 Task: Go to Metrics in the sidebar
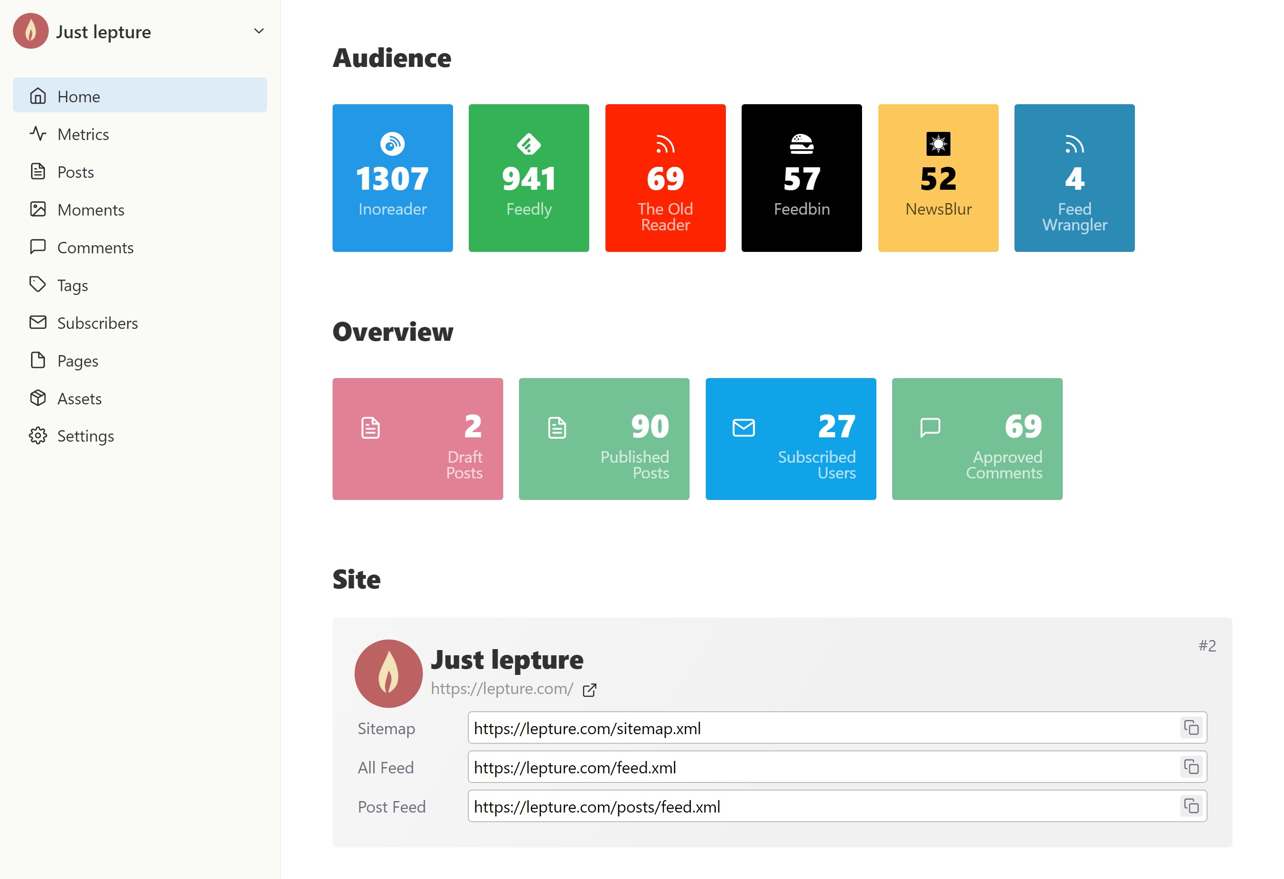(x=140, y=134)
